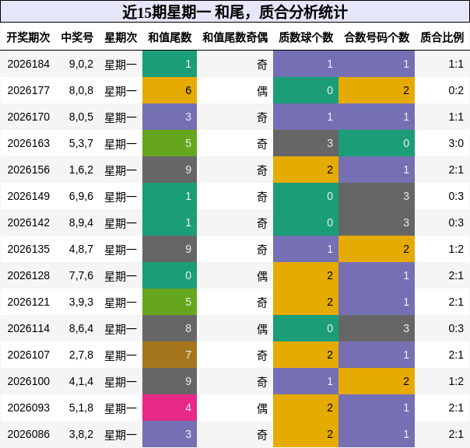Click issue number 2026121
This screenshot has height=448, width=470.
click(29, 302)
